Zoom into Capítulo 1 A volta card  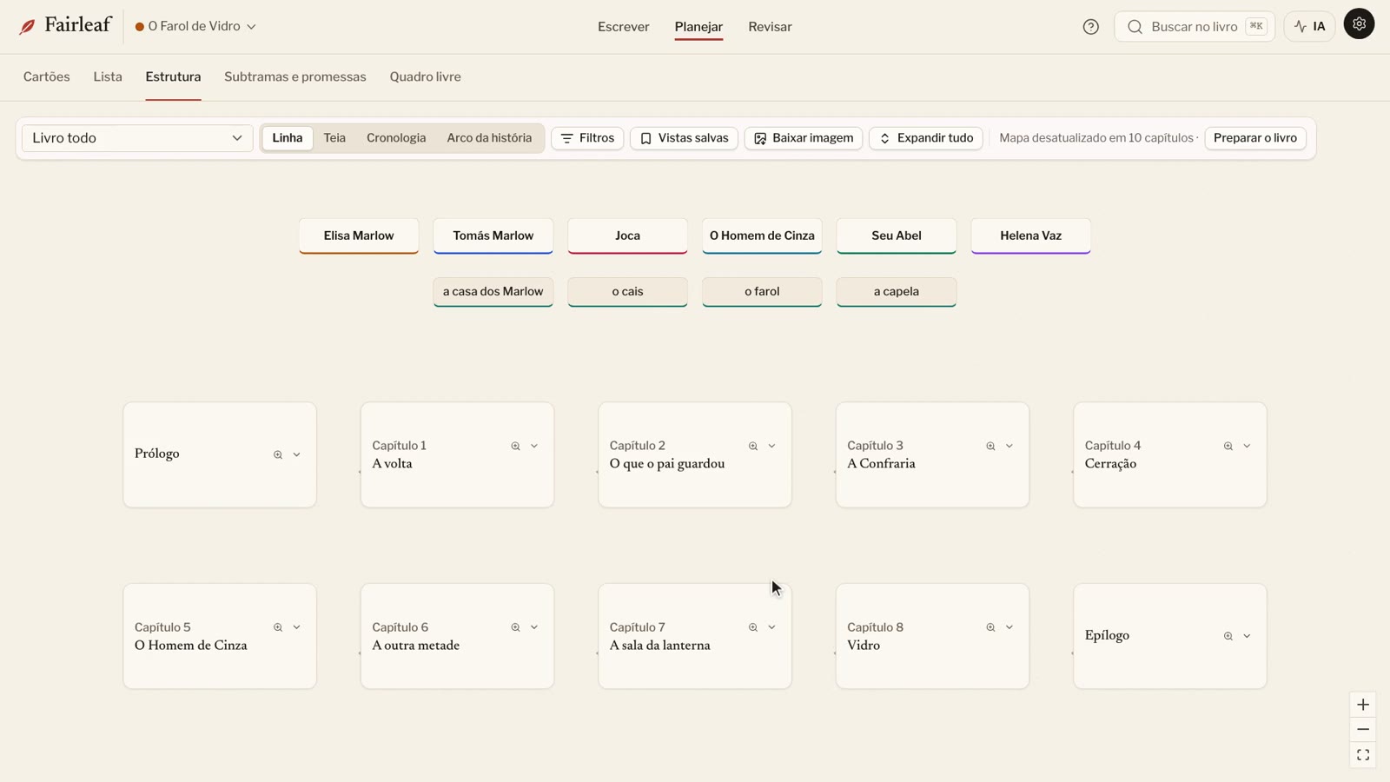tap(515, 446)
